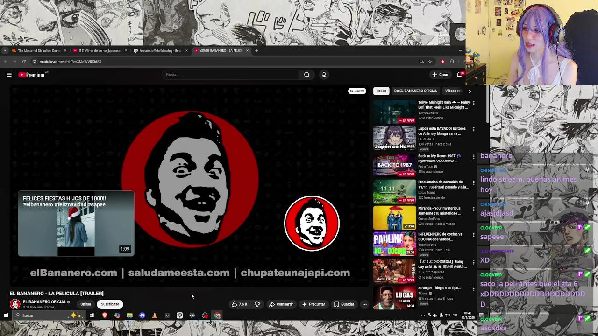Open Back to My Room 1987 thumbnail
This screenshot has width=598, height=336.
point(394,165)
